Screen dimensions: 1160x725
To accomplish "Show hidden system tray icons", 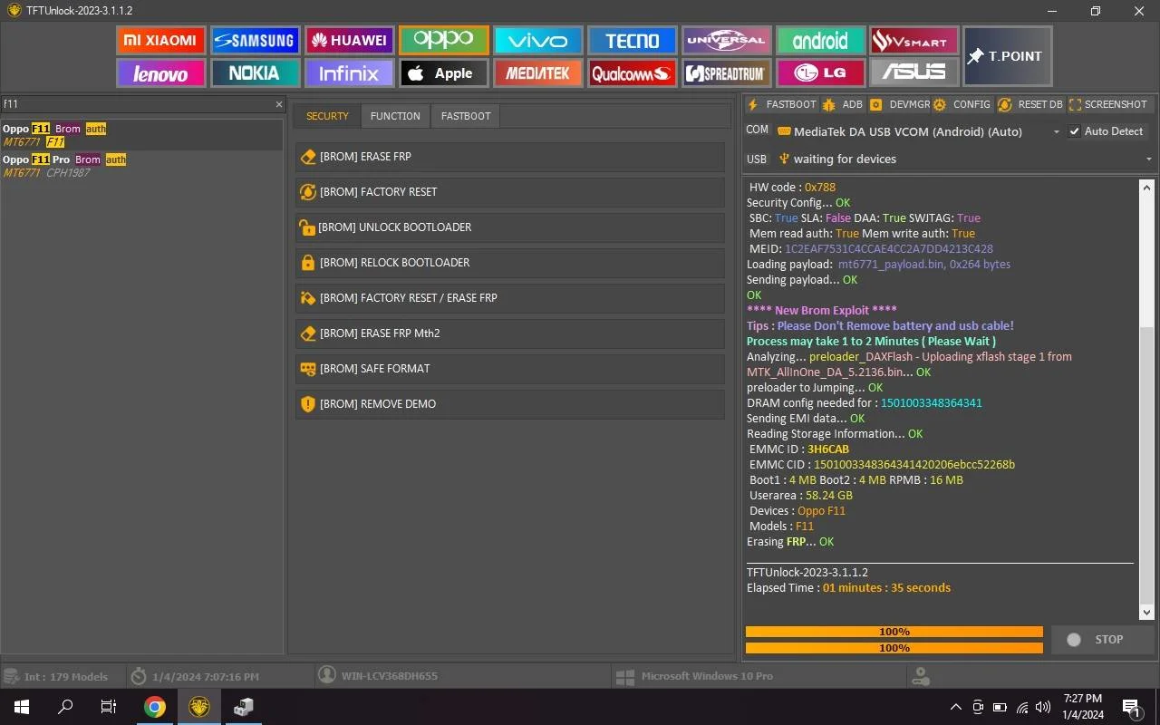I will 955,707.
